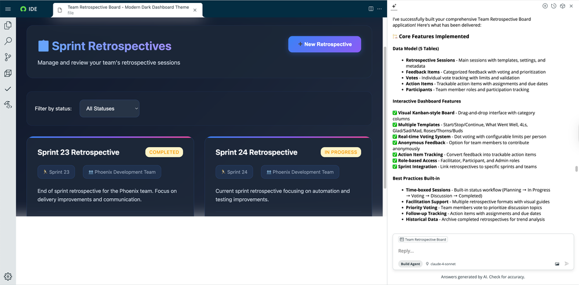Click the Sprint Retrospectives page heading
The image size is (579, 285).
pyautogui.click(x=111, y=46)
